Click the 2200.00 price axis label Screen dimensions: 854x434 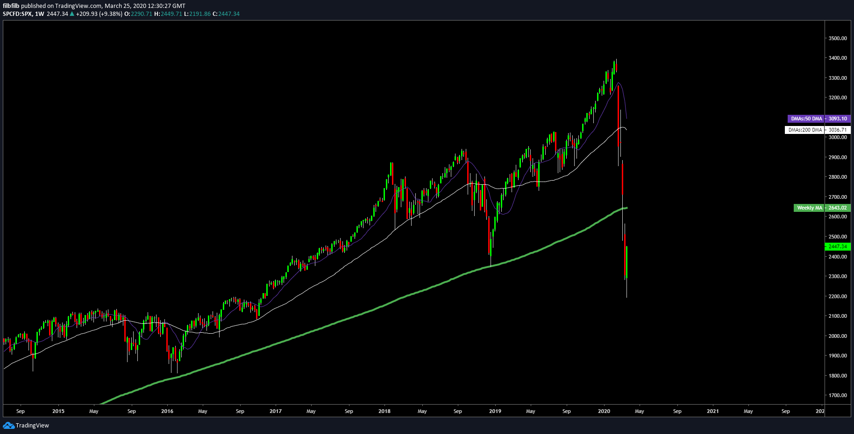838,296
